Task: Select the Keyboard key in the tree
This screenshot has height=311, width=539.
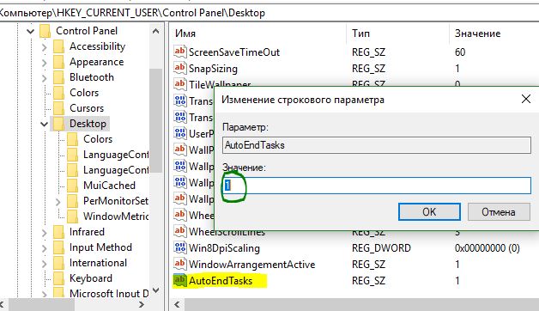Action: [91, 278]
